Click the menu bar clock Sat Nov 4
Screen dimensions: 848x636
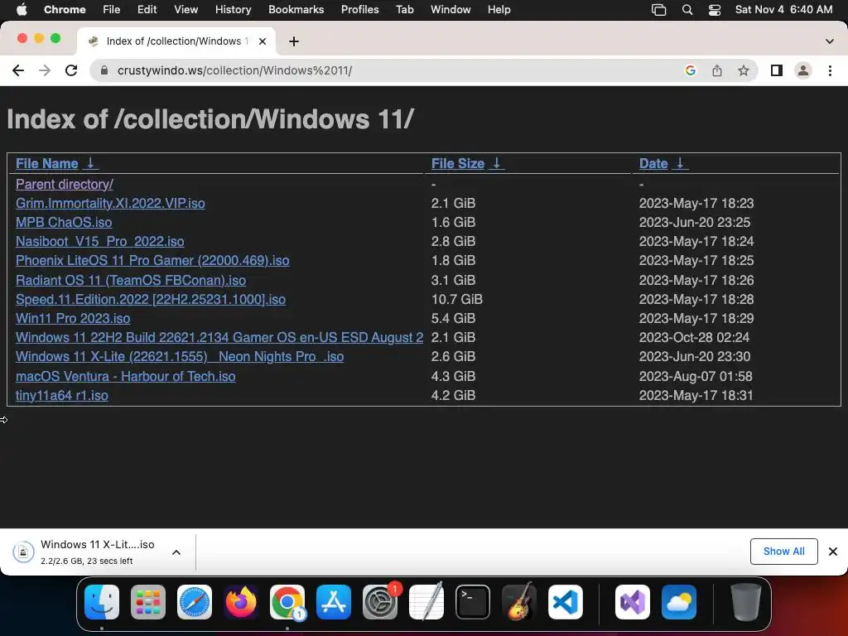(x=783, y=9)
